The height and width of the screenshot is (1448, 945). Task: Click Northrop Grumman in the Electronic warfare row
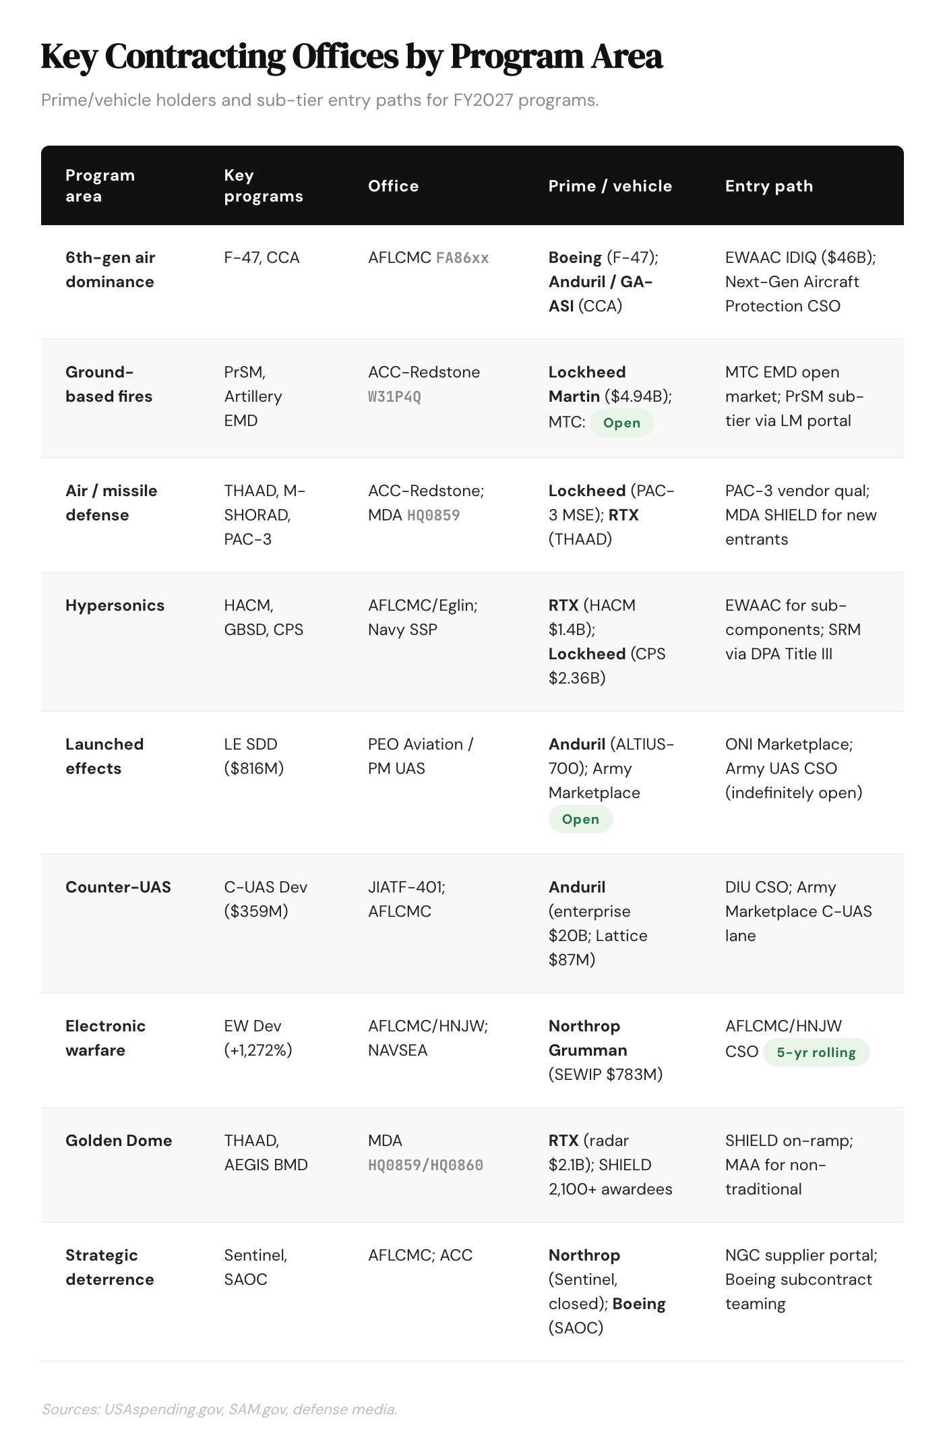click(588, 1038)
